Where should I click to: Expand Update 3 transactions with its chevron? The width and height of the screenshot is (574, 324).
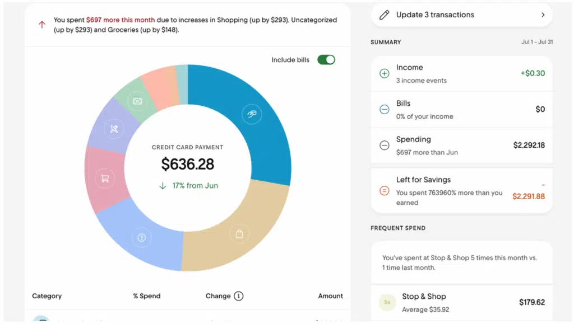click(542, 15)
